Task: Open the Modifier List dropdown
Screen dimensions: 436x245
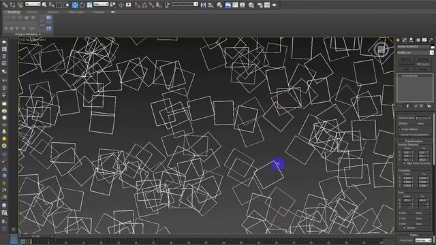Action: pyautogui.click(x=415, y=52)
